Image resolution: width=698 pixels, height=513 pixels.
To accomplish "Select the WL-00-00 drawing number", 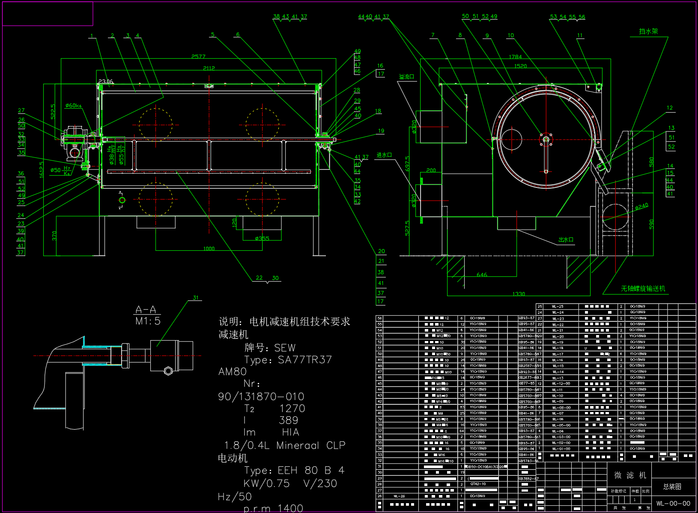I will point(673,504).
